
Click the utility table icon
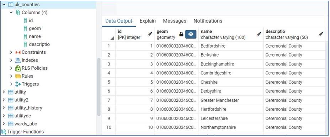(11, 92)
